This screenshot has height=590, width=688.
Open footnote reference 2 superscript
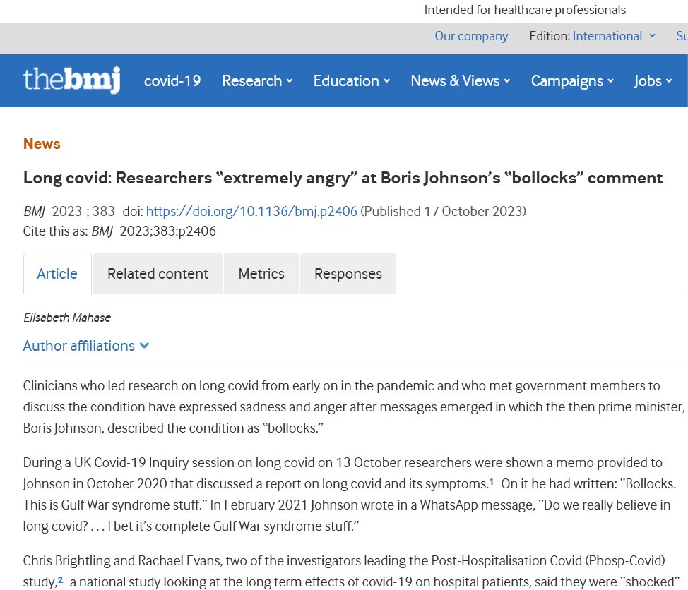(61, 580)
